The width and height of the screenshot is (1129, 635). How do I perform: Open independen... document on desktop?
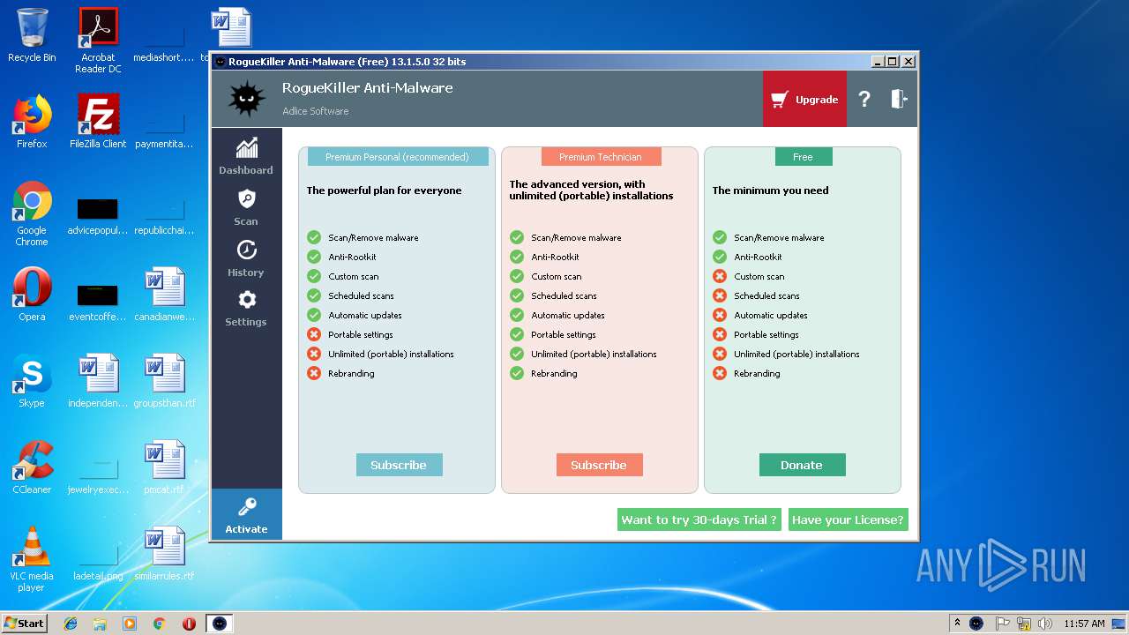(x=98, y=381)
